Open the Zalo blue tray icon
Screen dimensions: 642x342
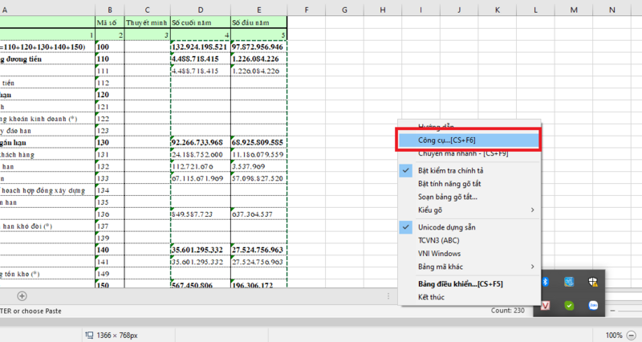click(x=594, y=305)
